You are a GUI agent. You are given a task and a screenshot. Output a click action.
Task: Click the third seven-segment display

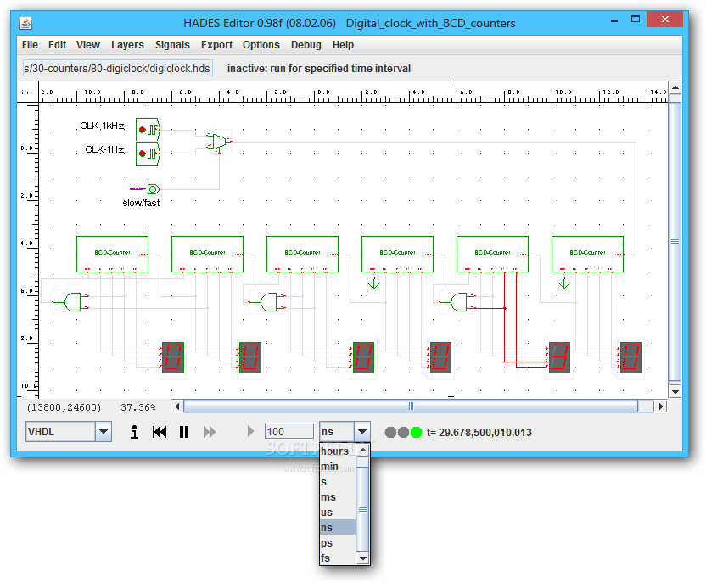363,358
